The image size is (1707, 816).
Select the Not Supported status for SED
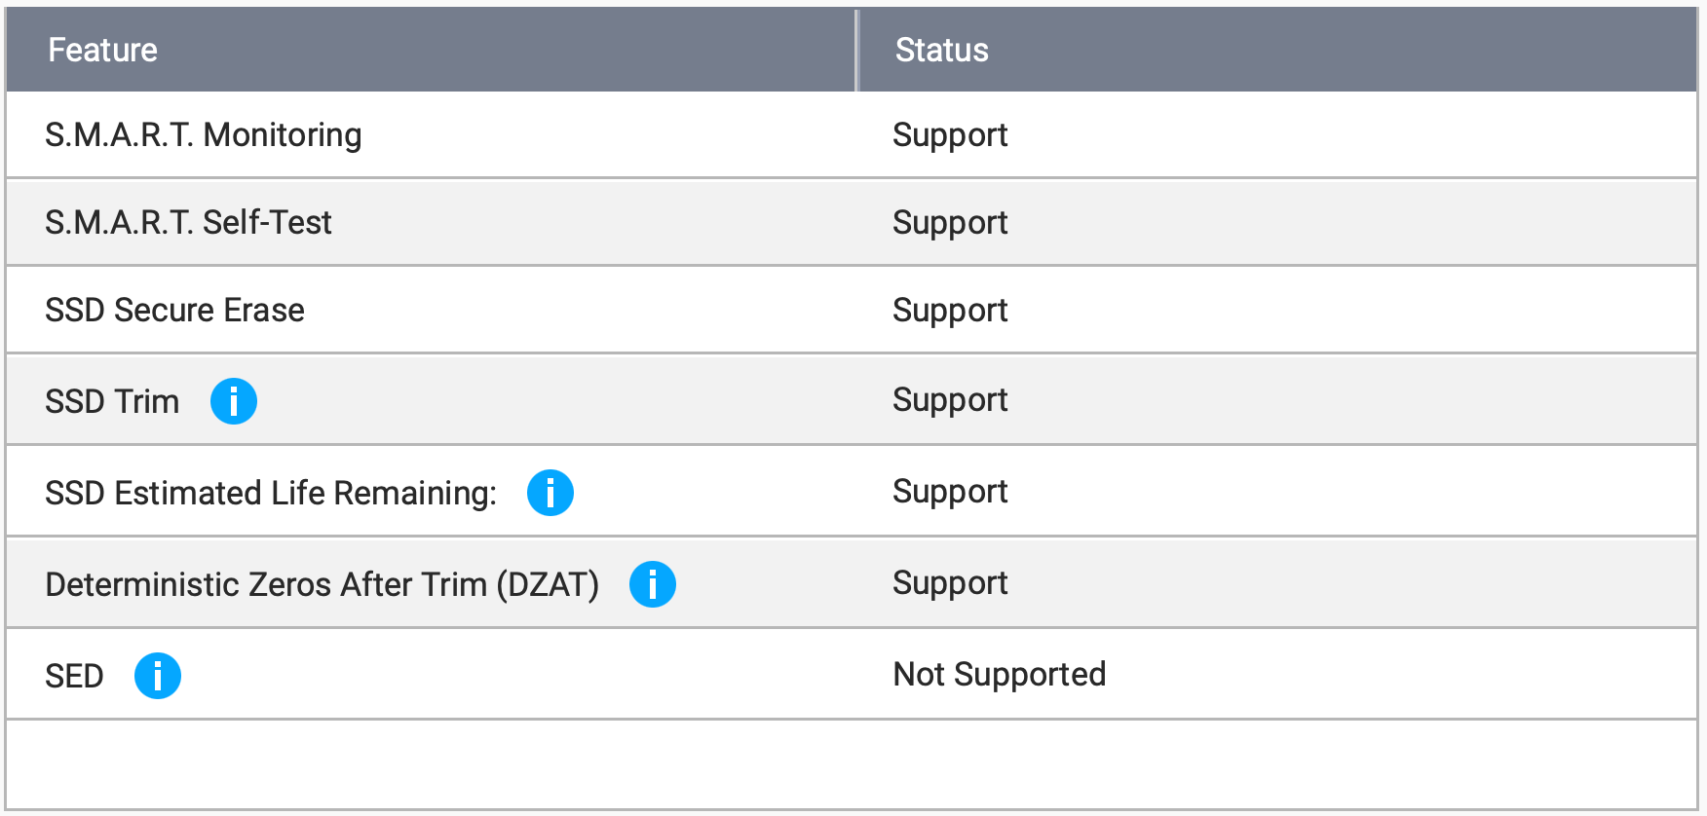coord(1000,674)
